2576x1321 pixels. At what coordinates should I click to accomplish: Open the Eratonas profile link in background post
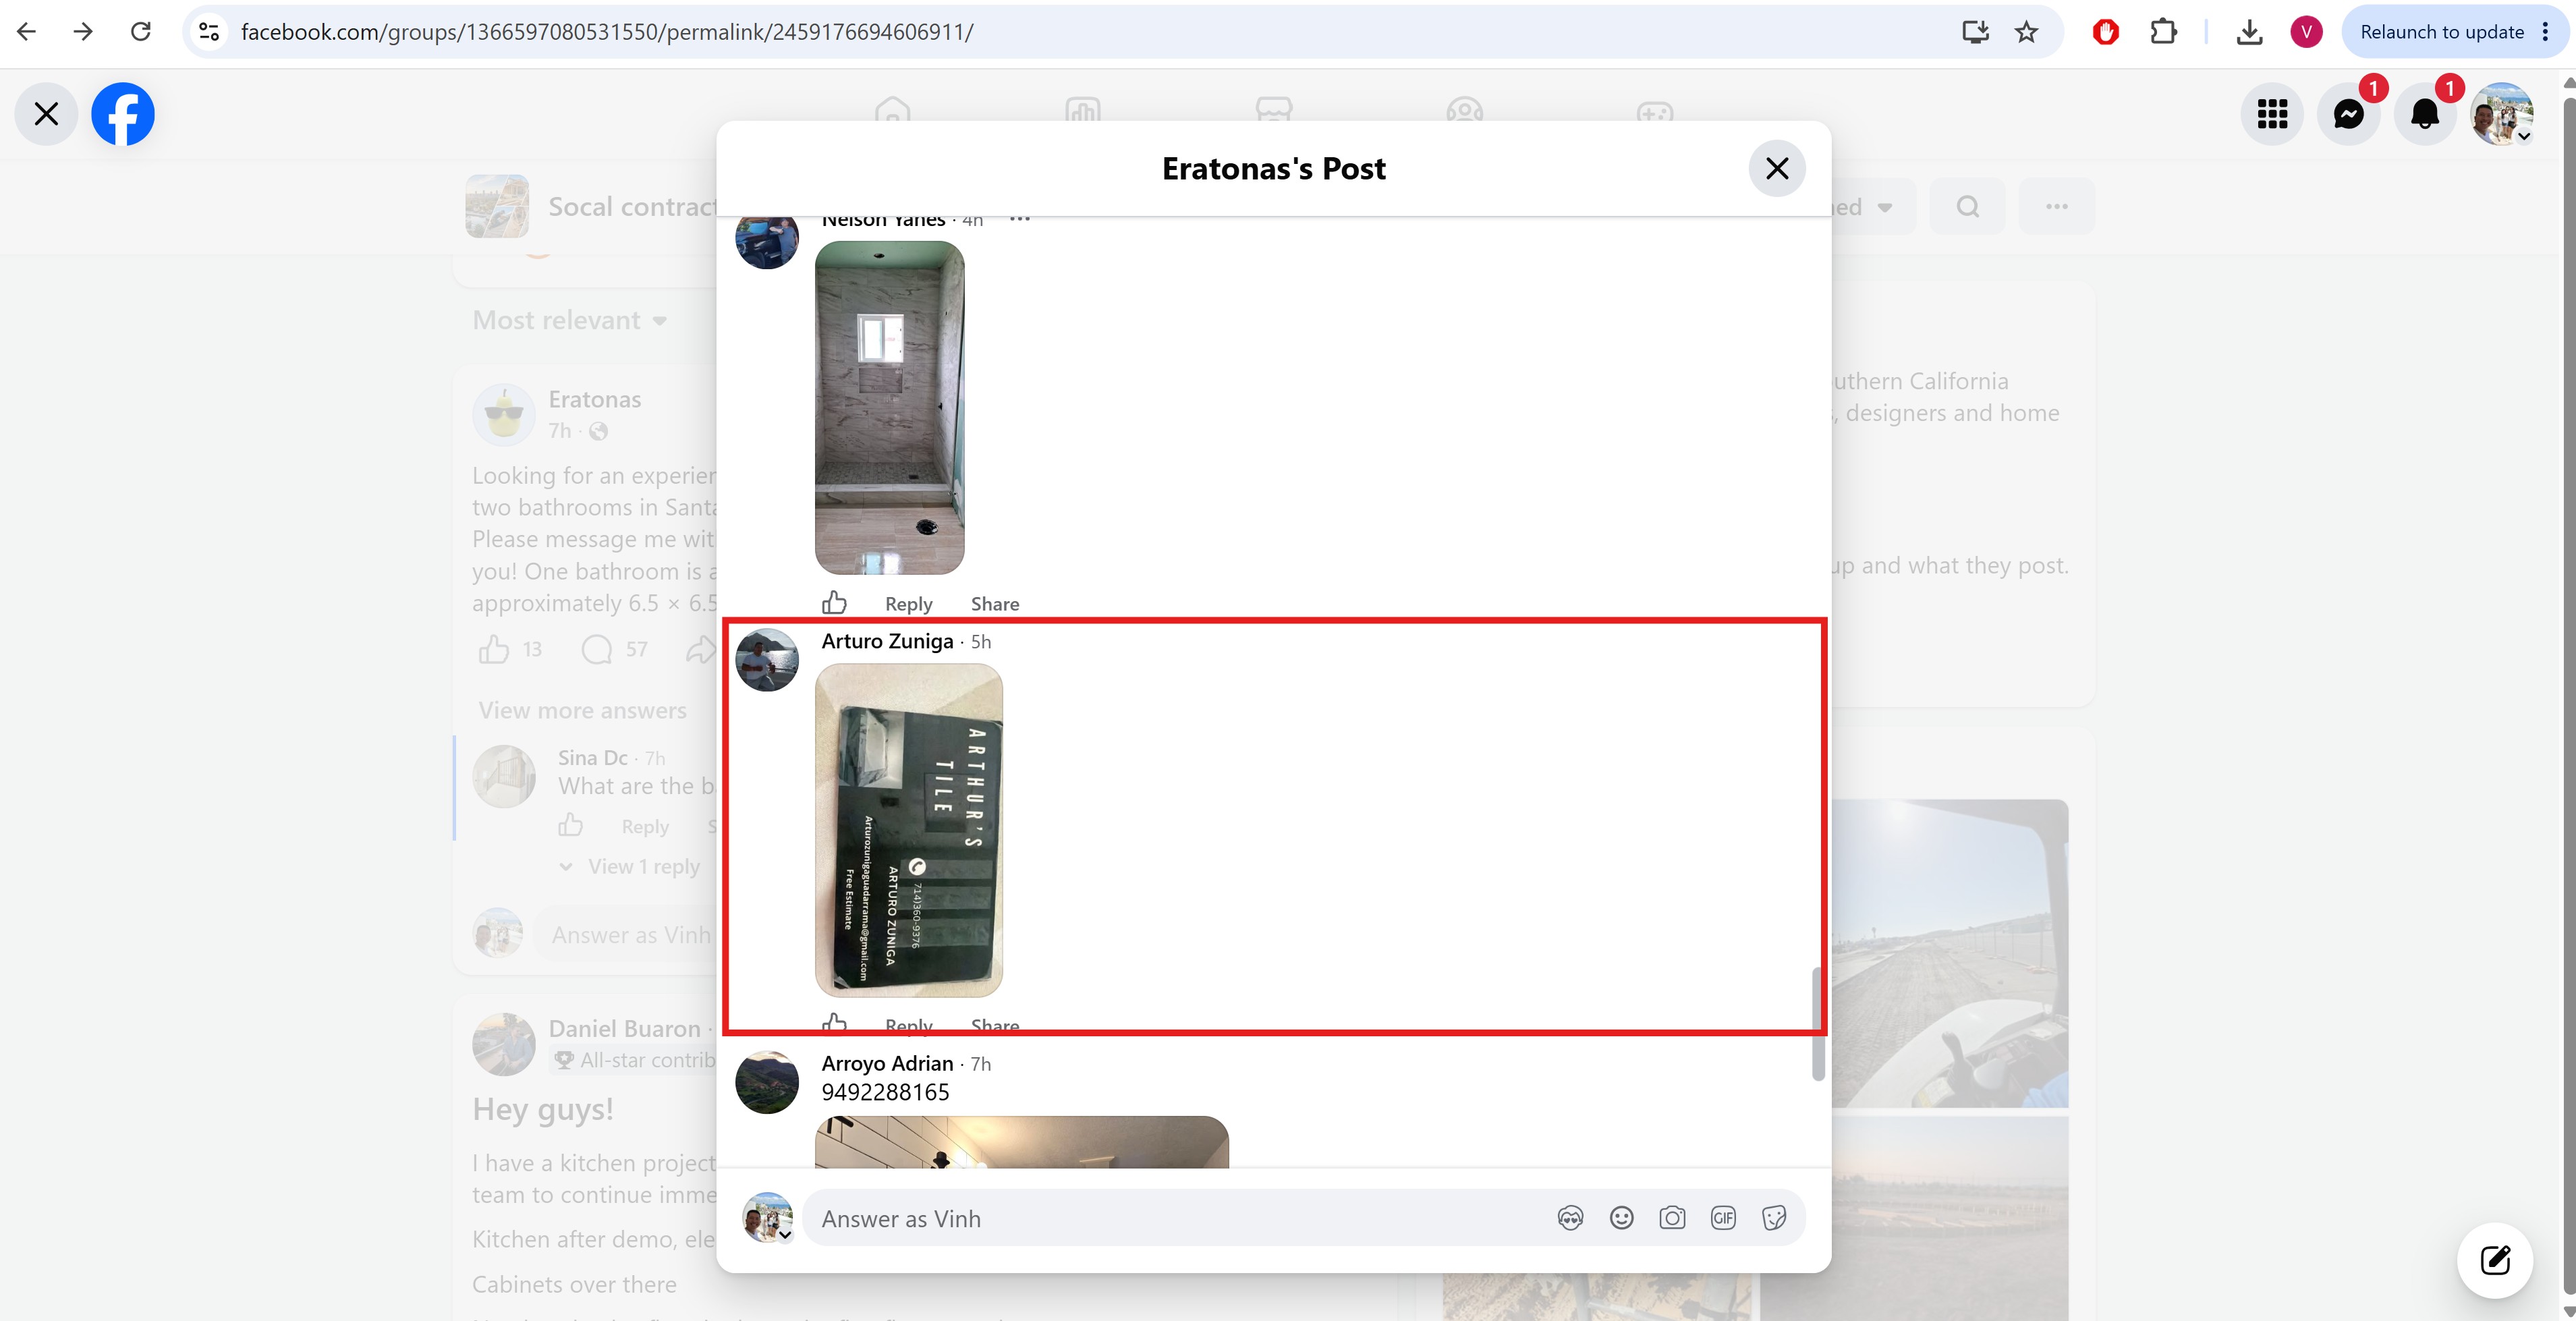click(594, 399)
